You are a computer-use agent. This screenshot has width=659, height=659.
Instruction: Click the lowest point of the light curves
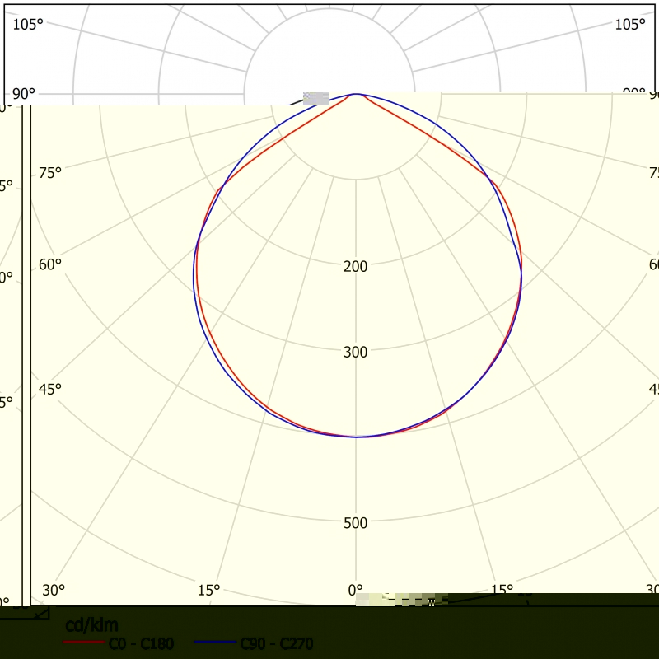pos(356,437)
